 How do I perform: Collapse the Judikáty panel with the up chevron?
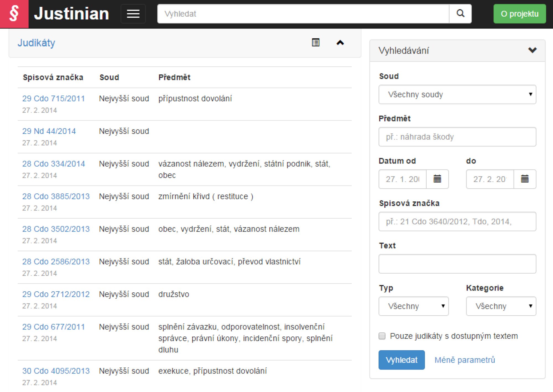pyautogui.click(x=340, y=43)
